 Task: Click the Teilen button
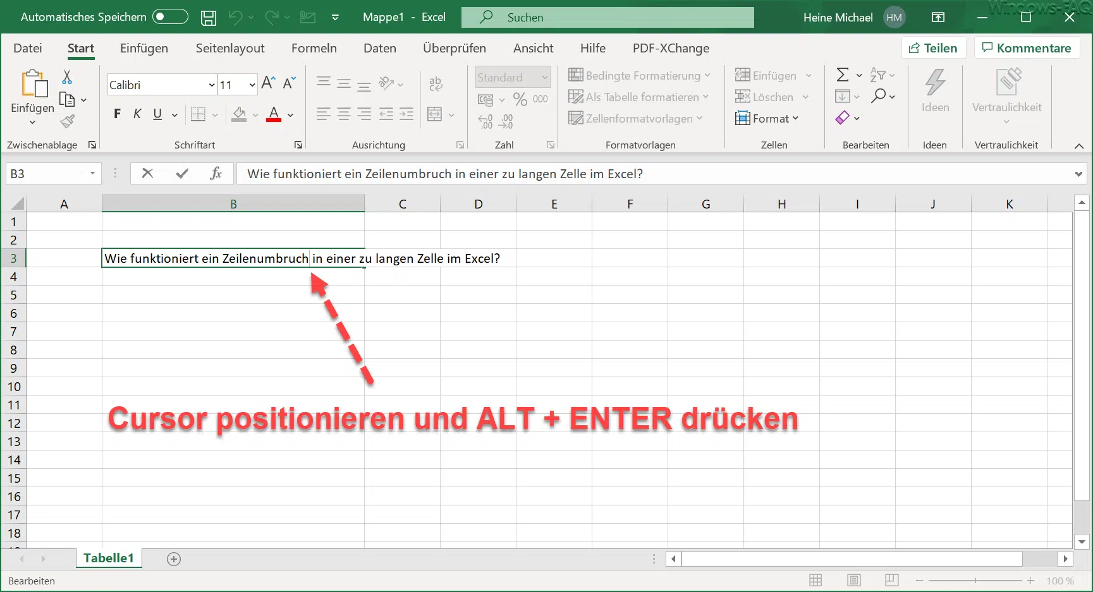point(933,48)
